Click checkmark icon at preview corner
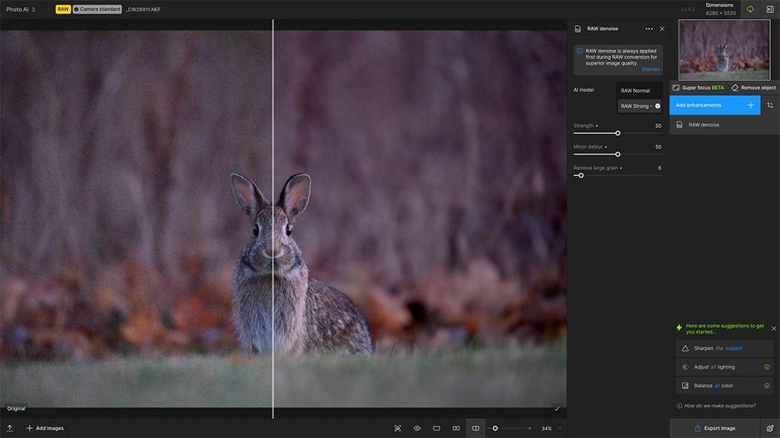The width and height of the screenshot is (780, 438). [557, 408]
